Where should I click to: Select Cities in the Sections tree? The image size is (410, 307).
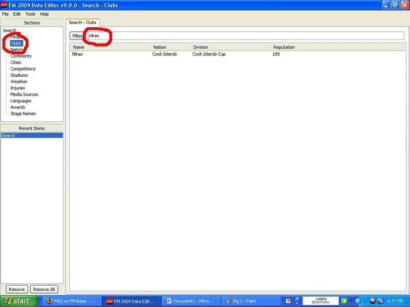16,62
